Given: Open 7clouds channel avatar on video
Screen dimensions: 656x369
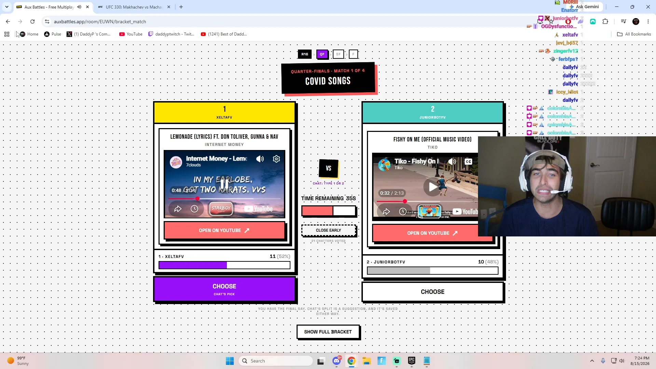Looking at the screenshot, I should [176, 162].
